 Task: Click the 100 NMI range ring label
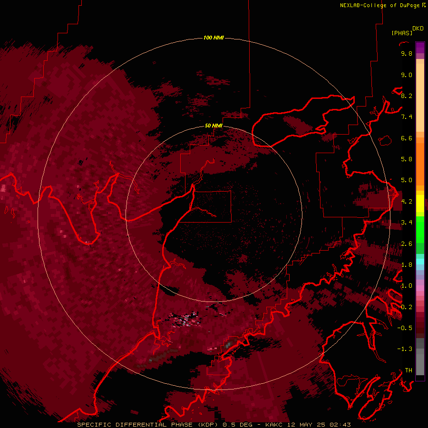214,38
